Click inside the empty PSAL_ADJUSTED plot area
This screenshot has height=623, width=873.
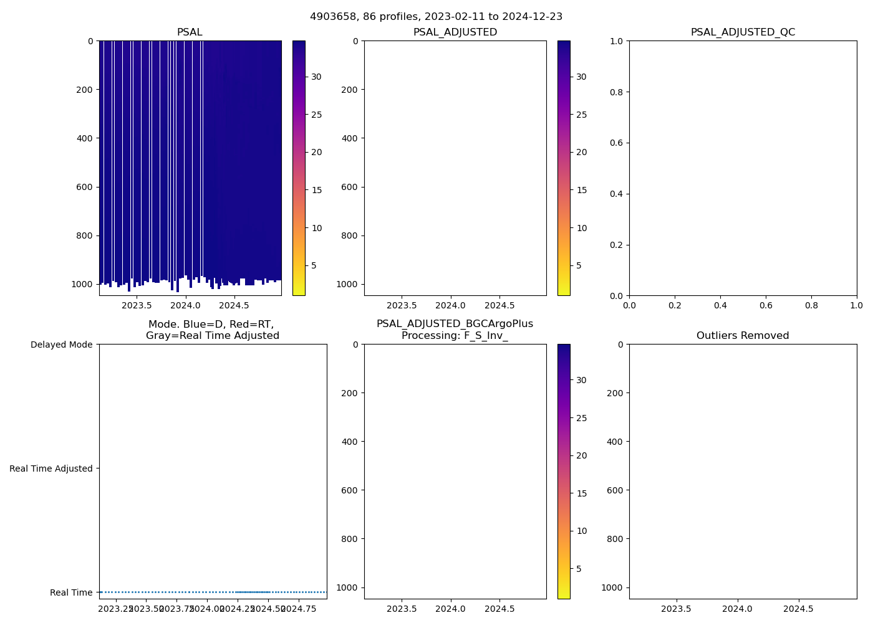tap(455, 168)
